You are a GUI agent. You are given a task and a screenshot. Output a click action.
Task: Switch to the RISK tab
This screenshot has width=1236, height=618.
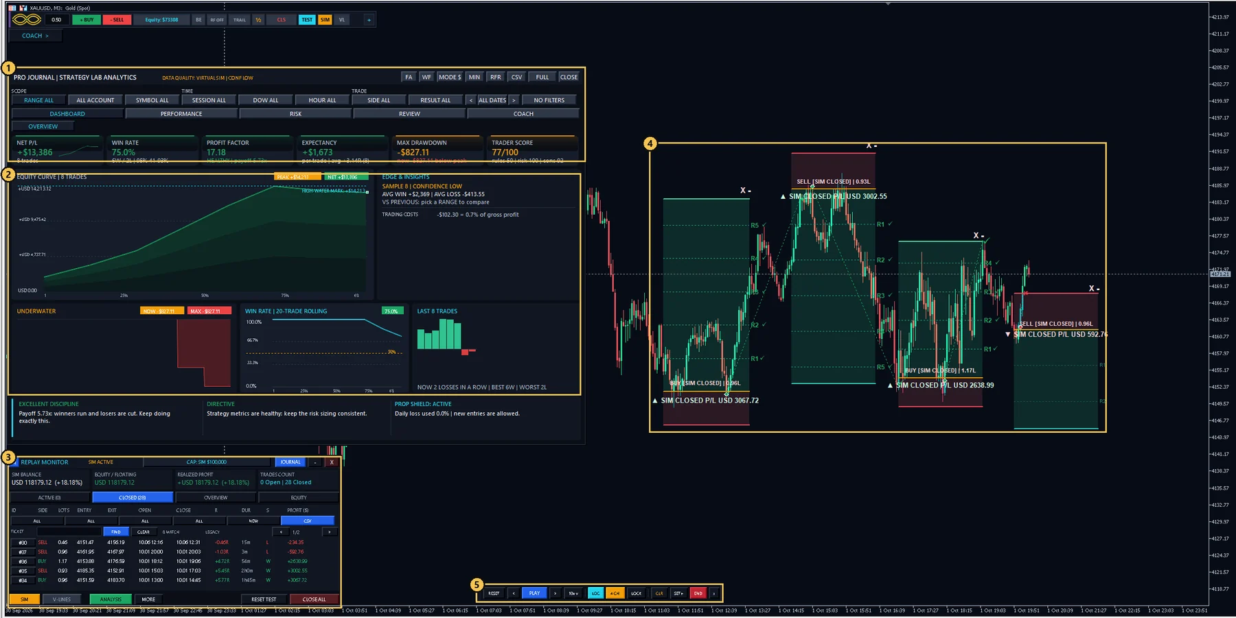click(x=295, y=114)
